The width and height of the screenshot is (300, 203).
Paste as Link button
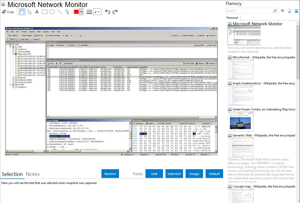coord(154,174)
